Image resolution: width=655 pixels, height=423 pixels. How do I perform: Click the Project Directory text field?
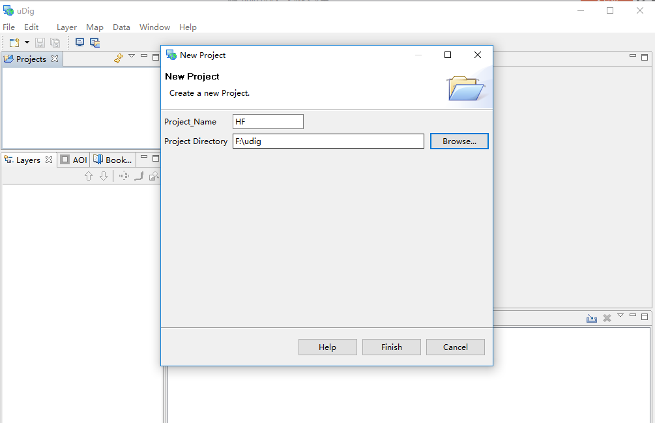tap(328, 141)
